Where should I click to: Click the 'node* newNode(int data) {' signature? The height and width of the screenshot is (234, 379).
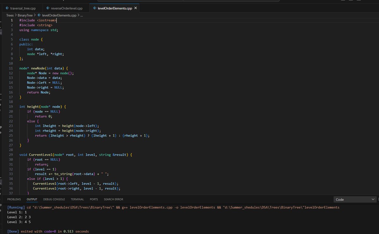[x=44, y=68]
